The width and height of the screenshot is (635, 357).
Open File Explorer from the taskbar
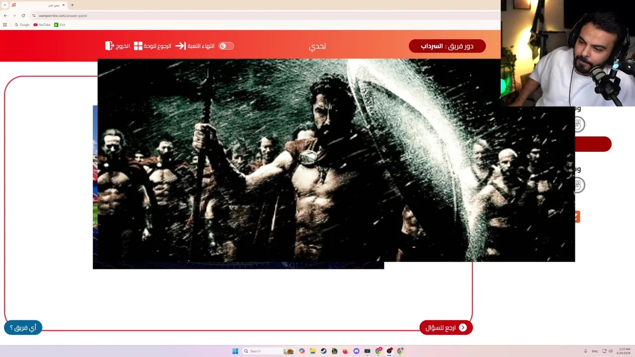click(x=313, y=351)
